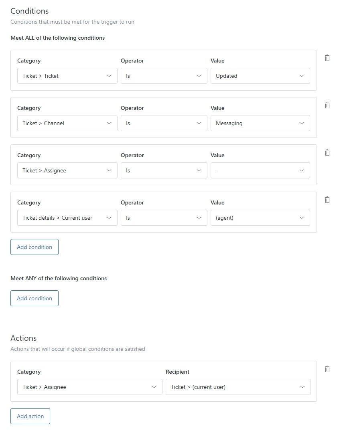Select the (agent) value dropdown
Screen dimensions: 343x431
point(260,218)
